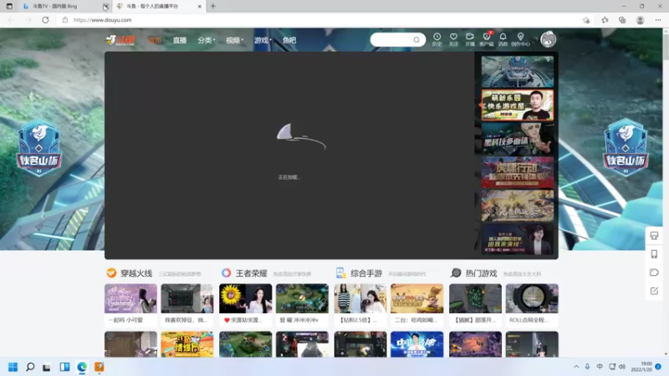This screenshot has height=376, width=669.
Task: Open the Windows Start menu
Action: click(13, 367)
